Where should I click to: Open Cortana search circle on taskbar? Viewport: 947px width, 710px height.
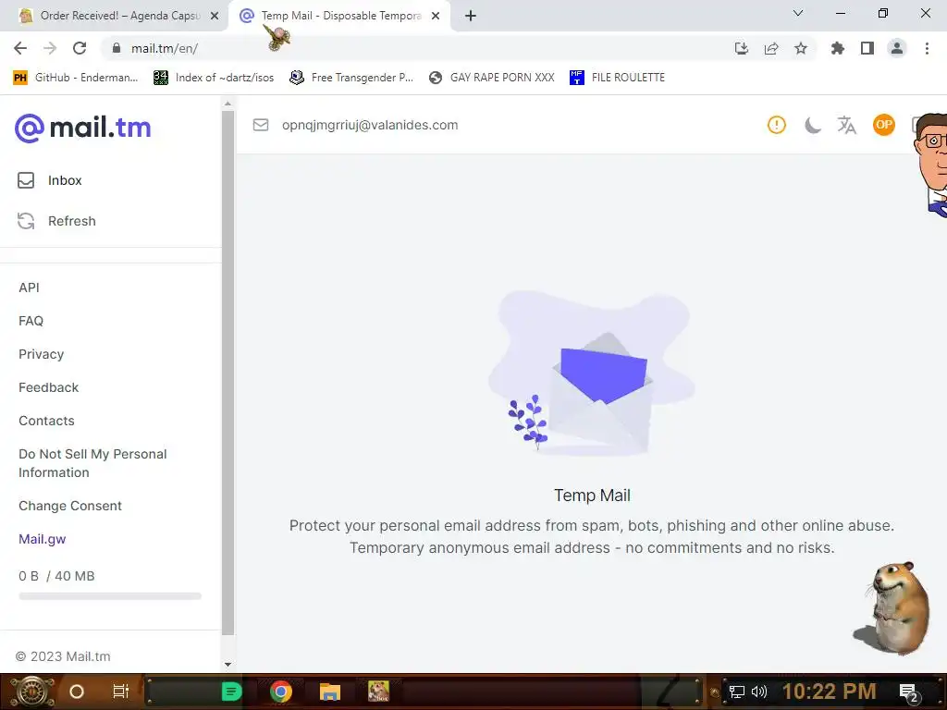tap(77, 692)
